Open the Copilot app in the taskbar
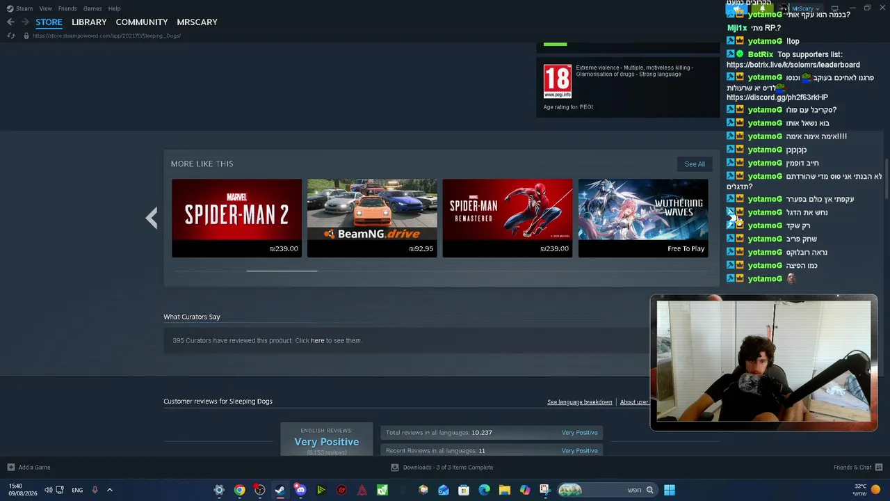 [525, 490]
